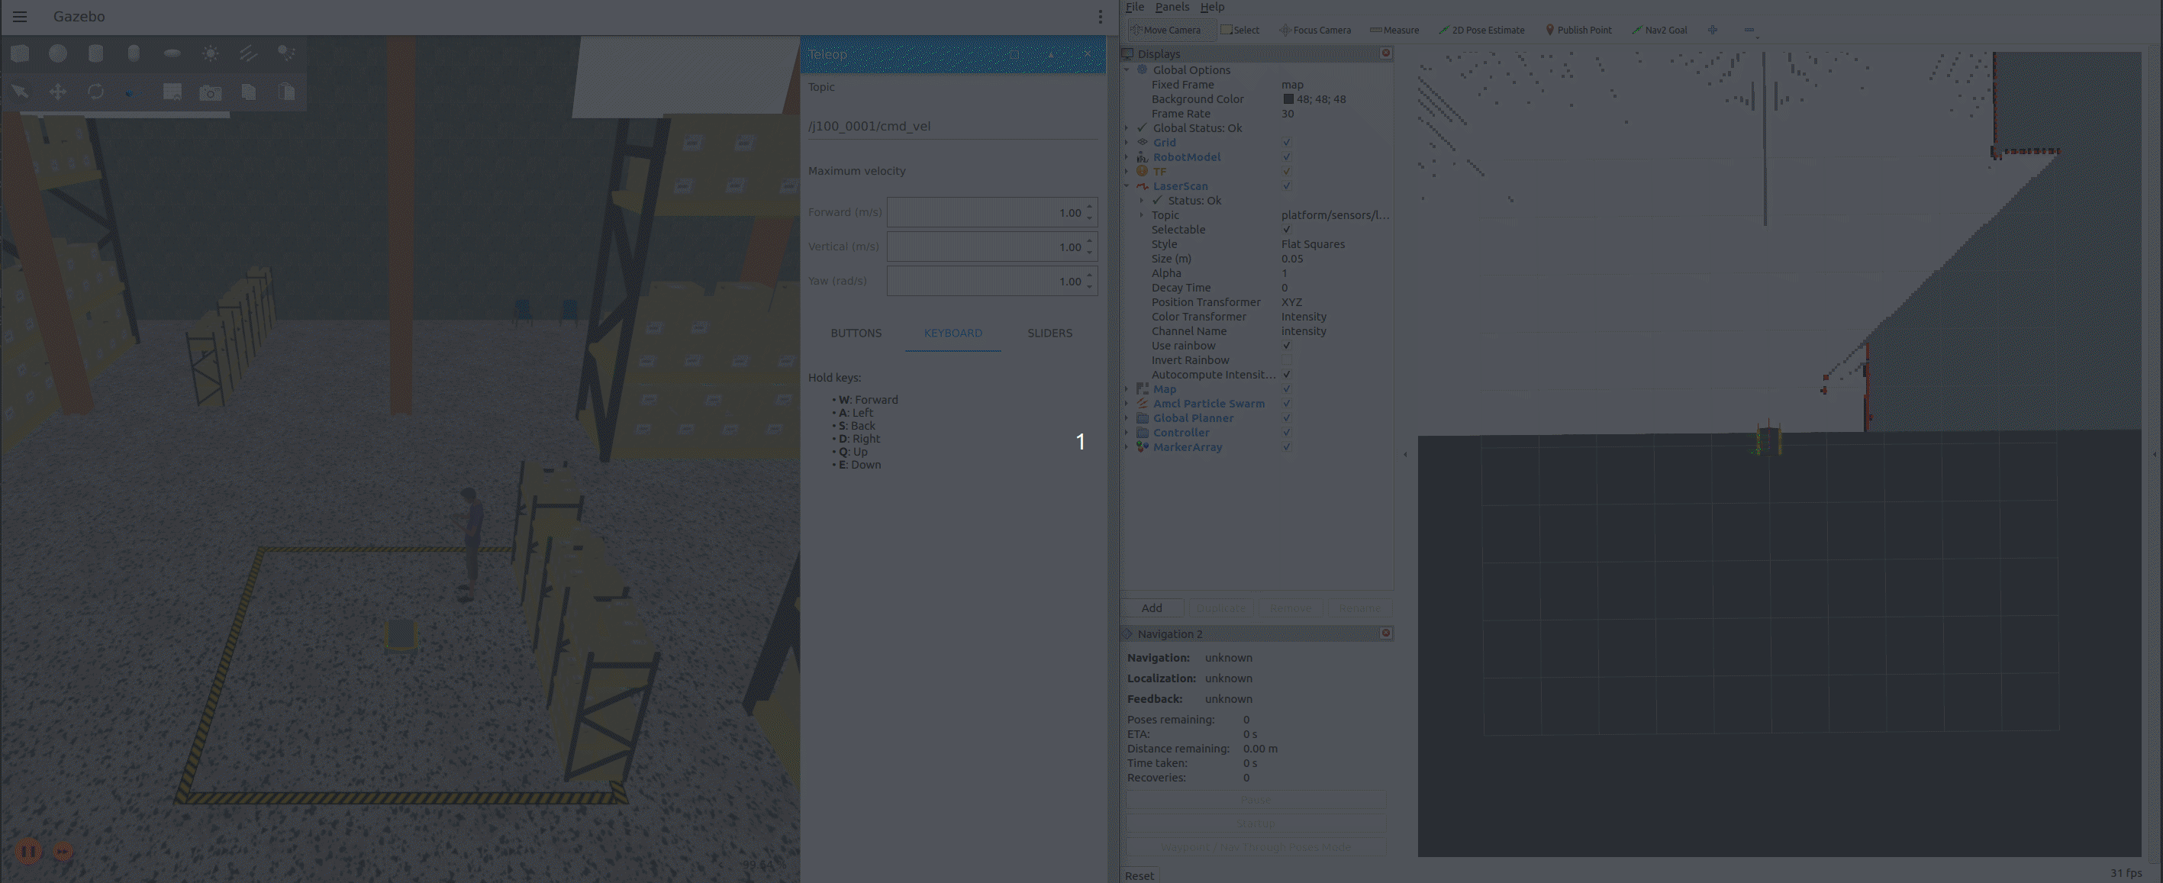2163x883 pixels.
Task: Uncheck the Grid display checkbox
Action: [1285, 143]
